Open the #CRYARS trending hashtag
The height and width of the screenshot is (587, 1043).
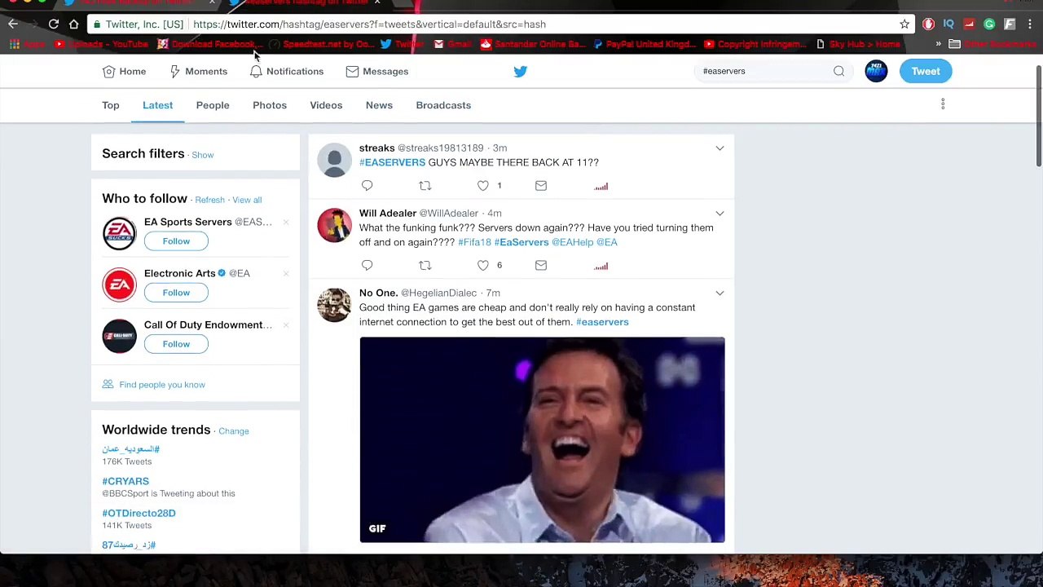125,482
